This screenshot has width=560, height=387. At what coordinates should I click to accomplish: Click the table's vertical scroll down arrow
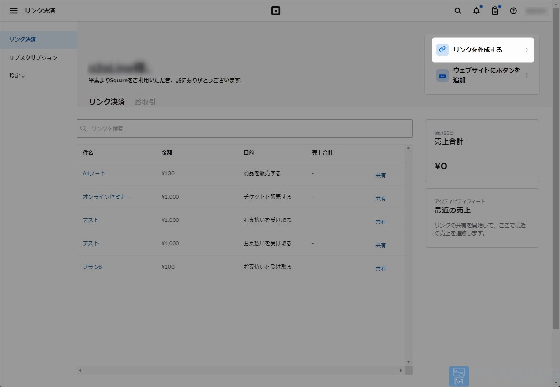pyautogui.click(x=408, y=362)
